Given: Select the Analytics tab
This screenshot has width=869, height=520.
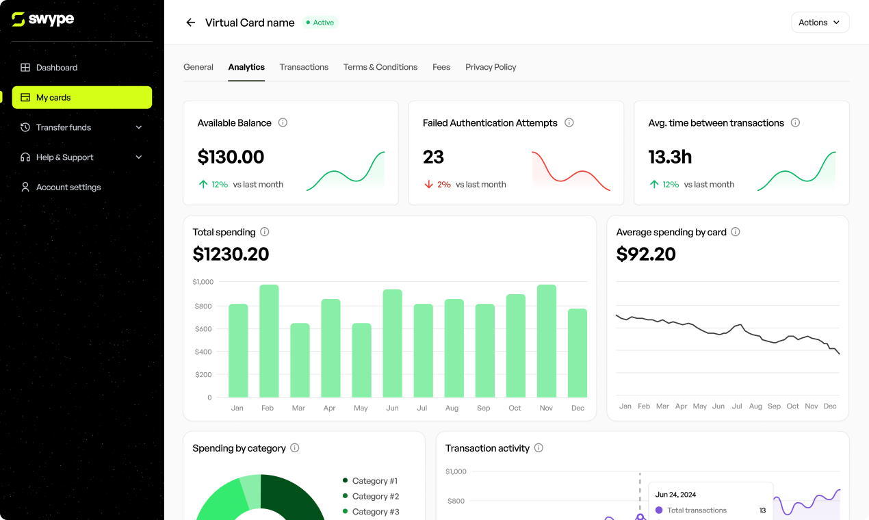Looking at the screenshot, I should (x=246, y=67).
